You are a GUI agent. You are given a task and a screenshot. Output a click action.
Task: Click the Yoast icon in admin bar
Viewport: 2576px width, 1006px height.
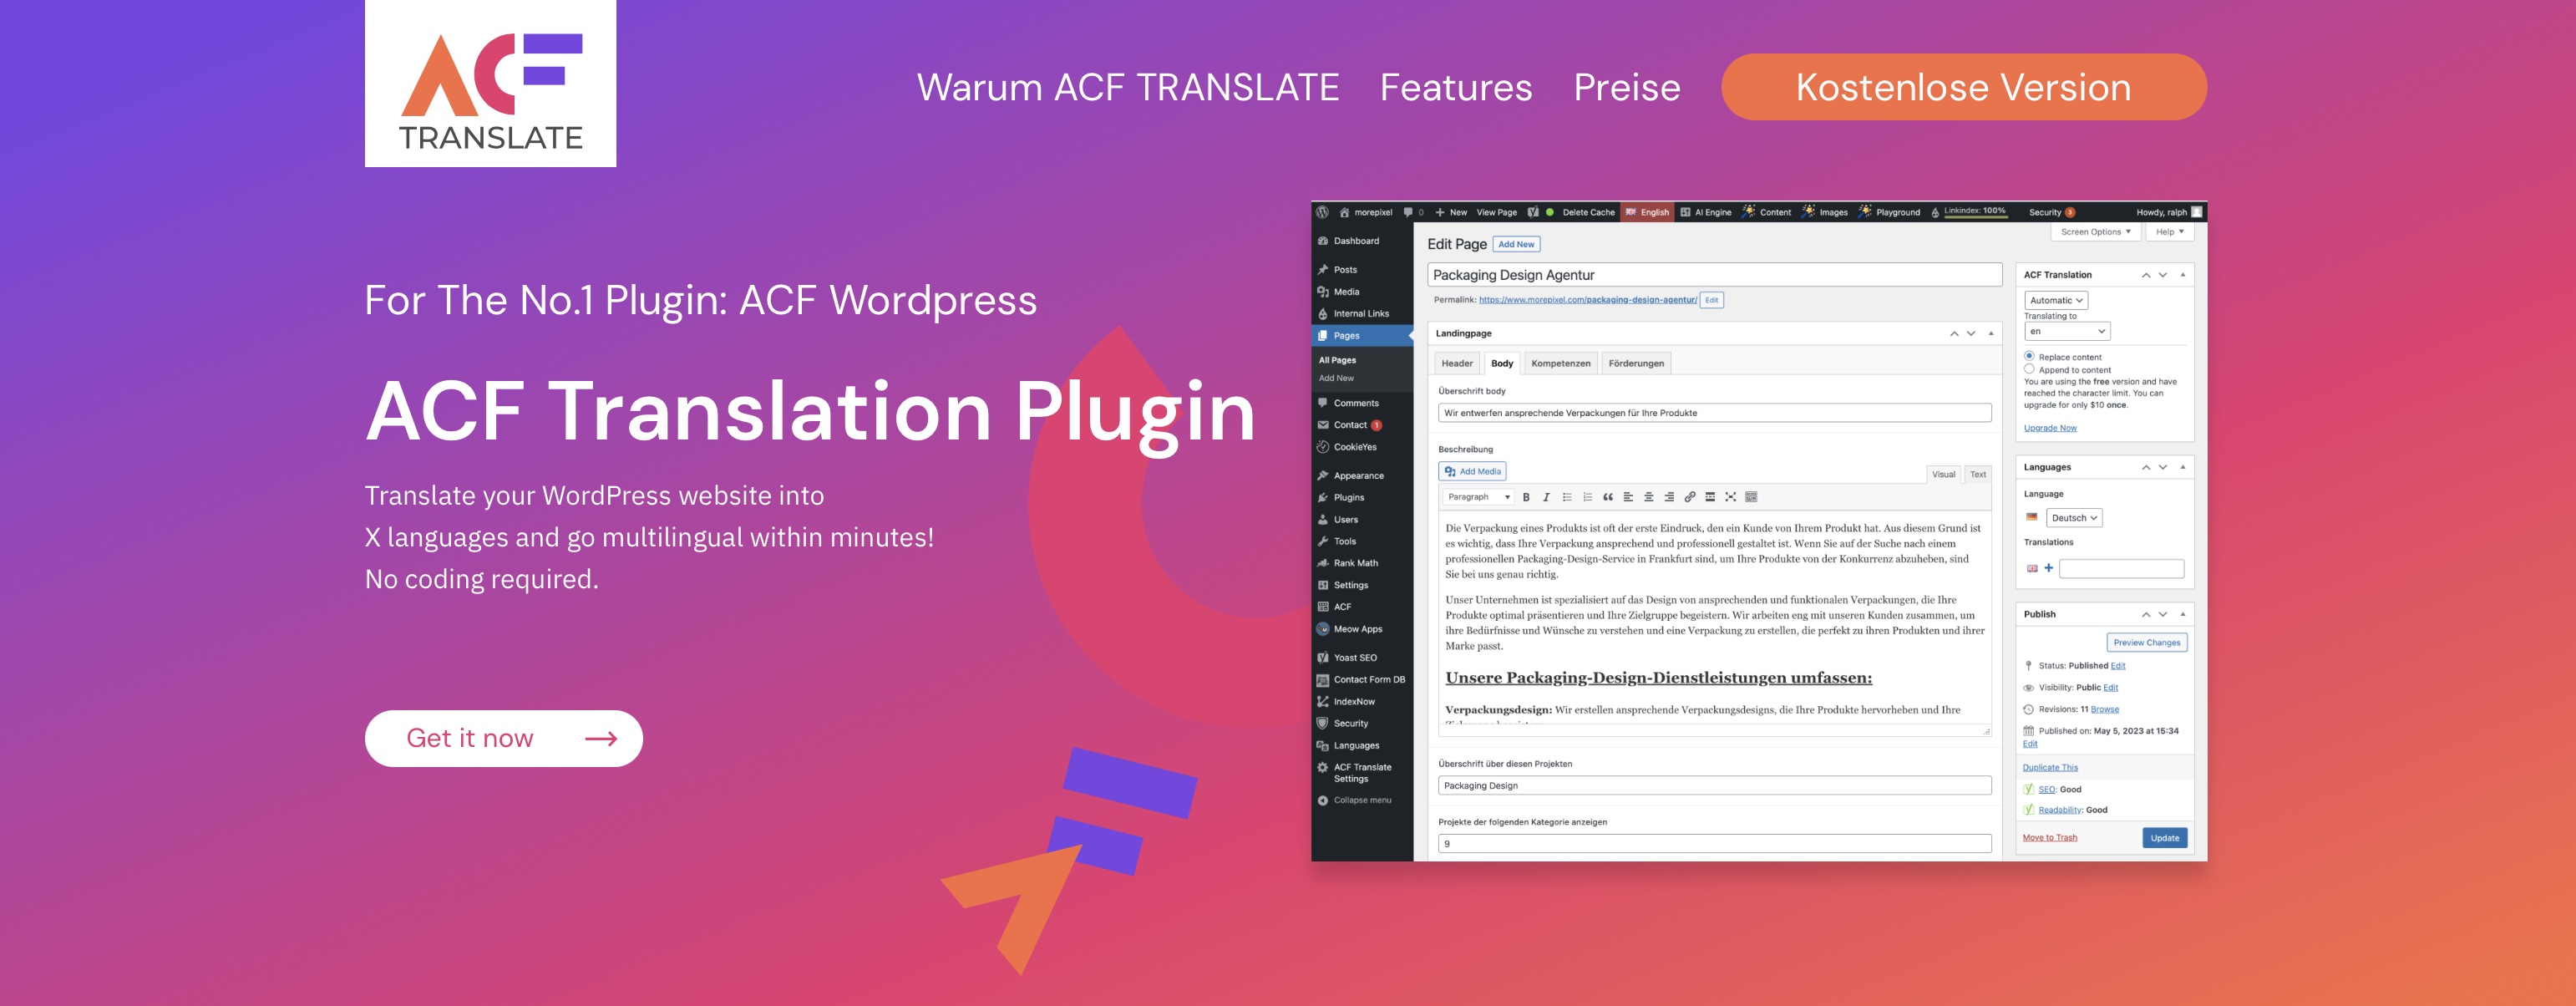click(1533, 212)
